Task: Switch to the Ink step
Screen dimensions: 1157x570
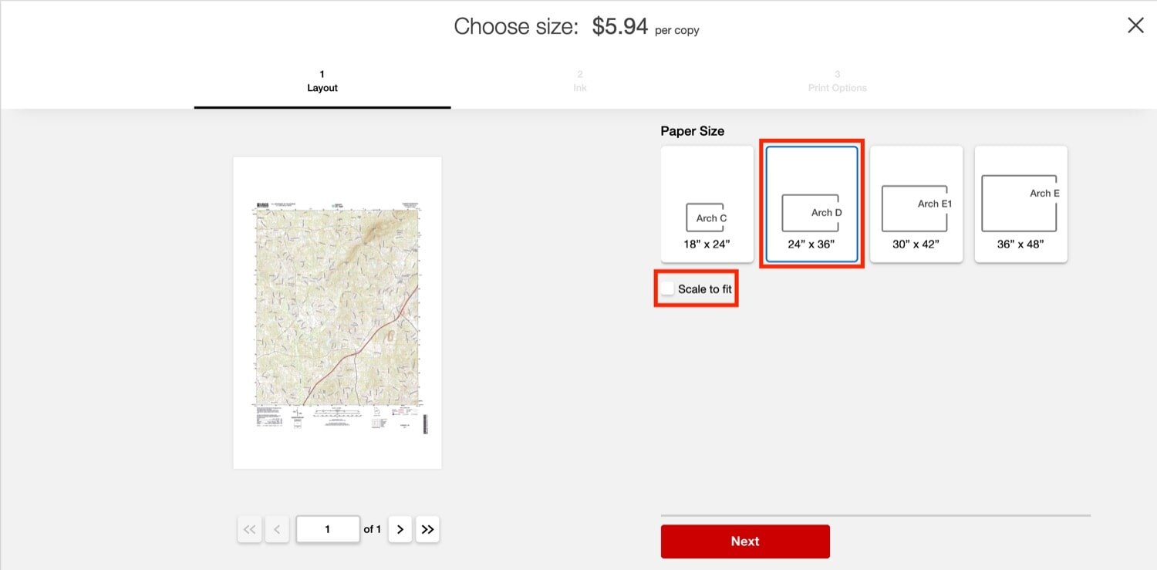Action: pyautogui.click(x=579, y=81)
